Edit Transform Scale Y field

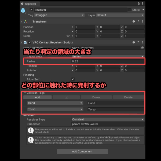[x=110, y=36]
